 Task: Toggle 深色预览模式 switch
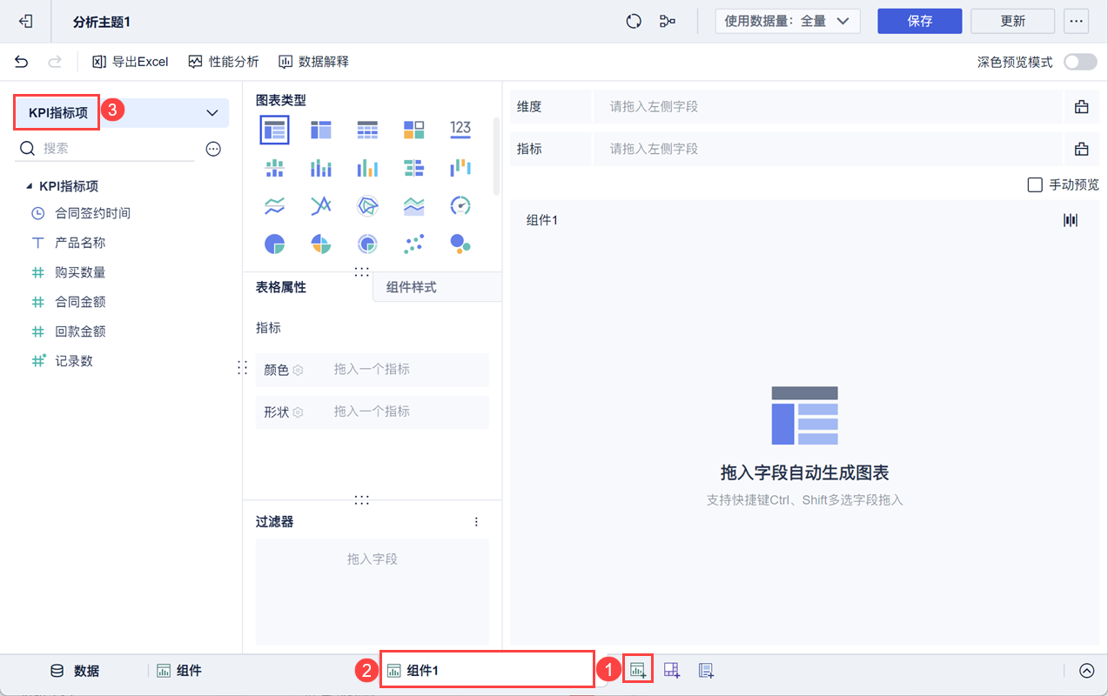click(x=1080, y=62)
